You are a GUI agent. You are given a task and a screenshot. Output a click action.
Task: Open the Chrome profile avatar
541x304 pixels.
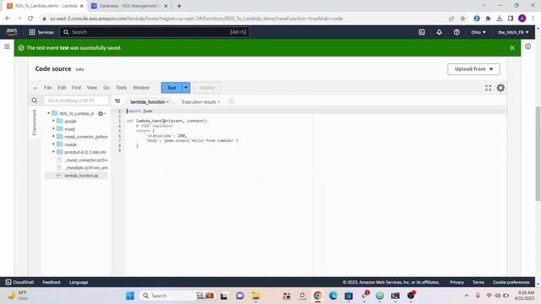(x=522, y=19)
